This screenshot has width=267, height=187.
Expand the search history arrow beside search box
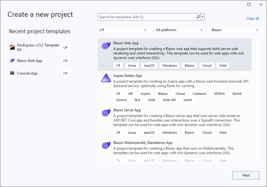(203, 17)
